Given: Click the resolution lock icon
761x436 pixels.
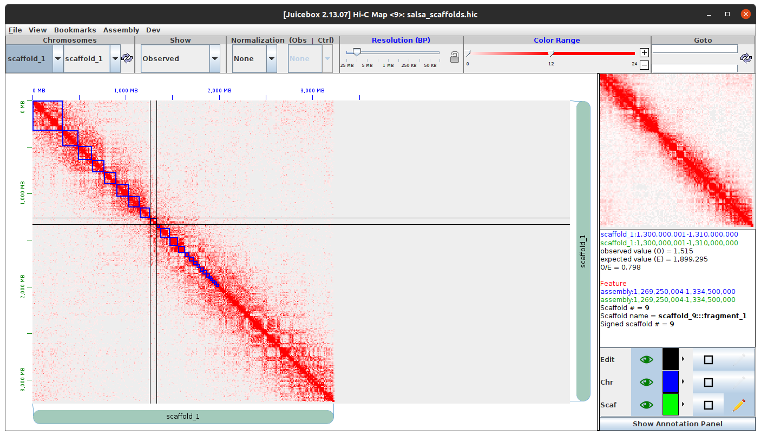Looking at the screenshot, I should click(x=455, y=57).
